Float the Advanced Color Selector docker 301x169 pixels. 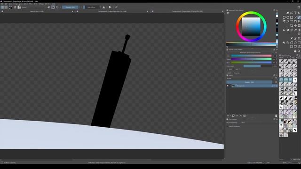pyautogui.click(x=274, y=10)
